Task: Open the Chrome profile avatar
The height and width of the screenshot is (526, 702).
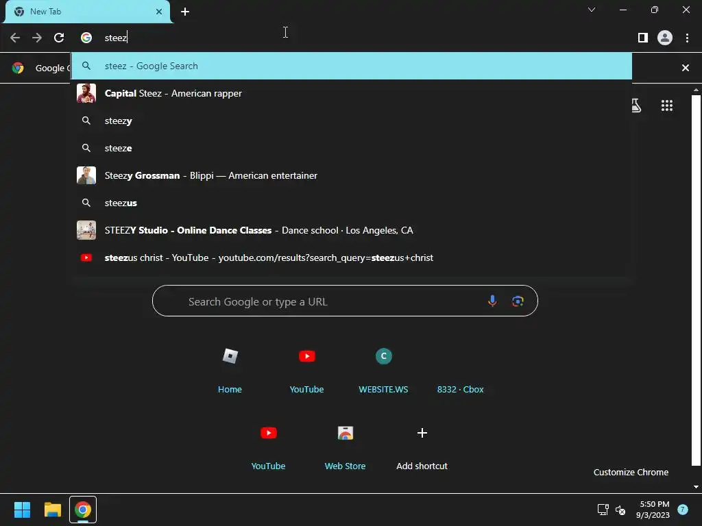Action: pos(665,38)
